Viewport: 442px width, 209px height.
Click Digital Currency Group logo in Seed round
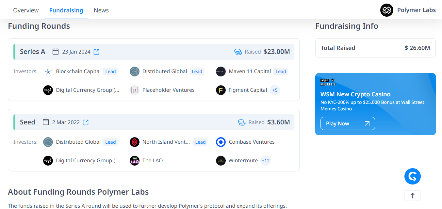coord(48,161)
